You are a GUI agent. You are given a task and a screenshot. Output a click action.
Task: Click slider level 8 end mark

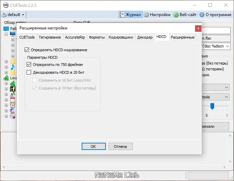point(227,115)
